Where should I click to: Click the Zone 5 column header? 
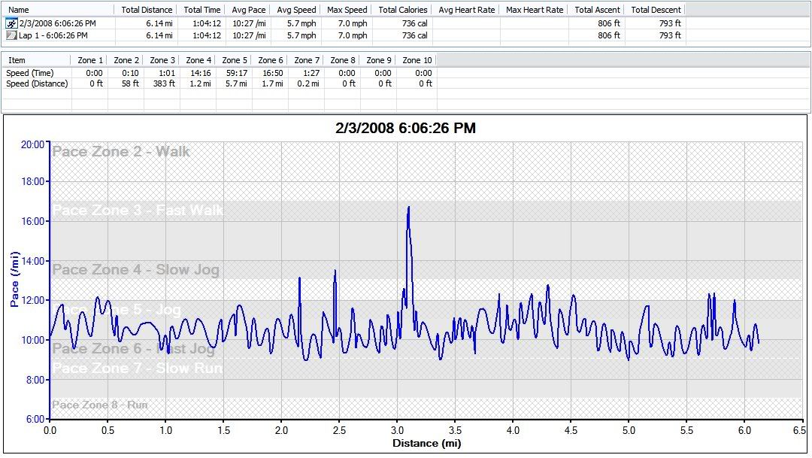pyautogui.click(x=234, y=60)
